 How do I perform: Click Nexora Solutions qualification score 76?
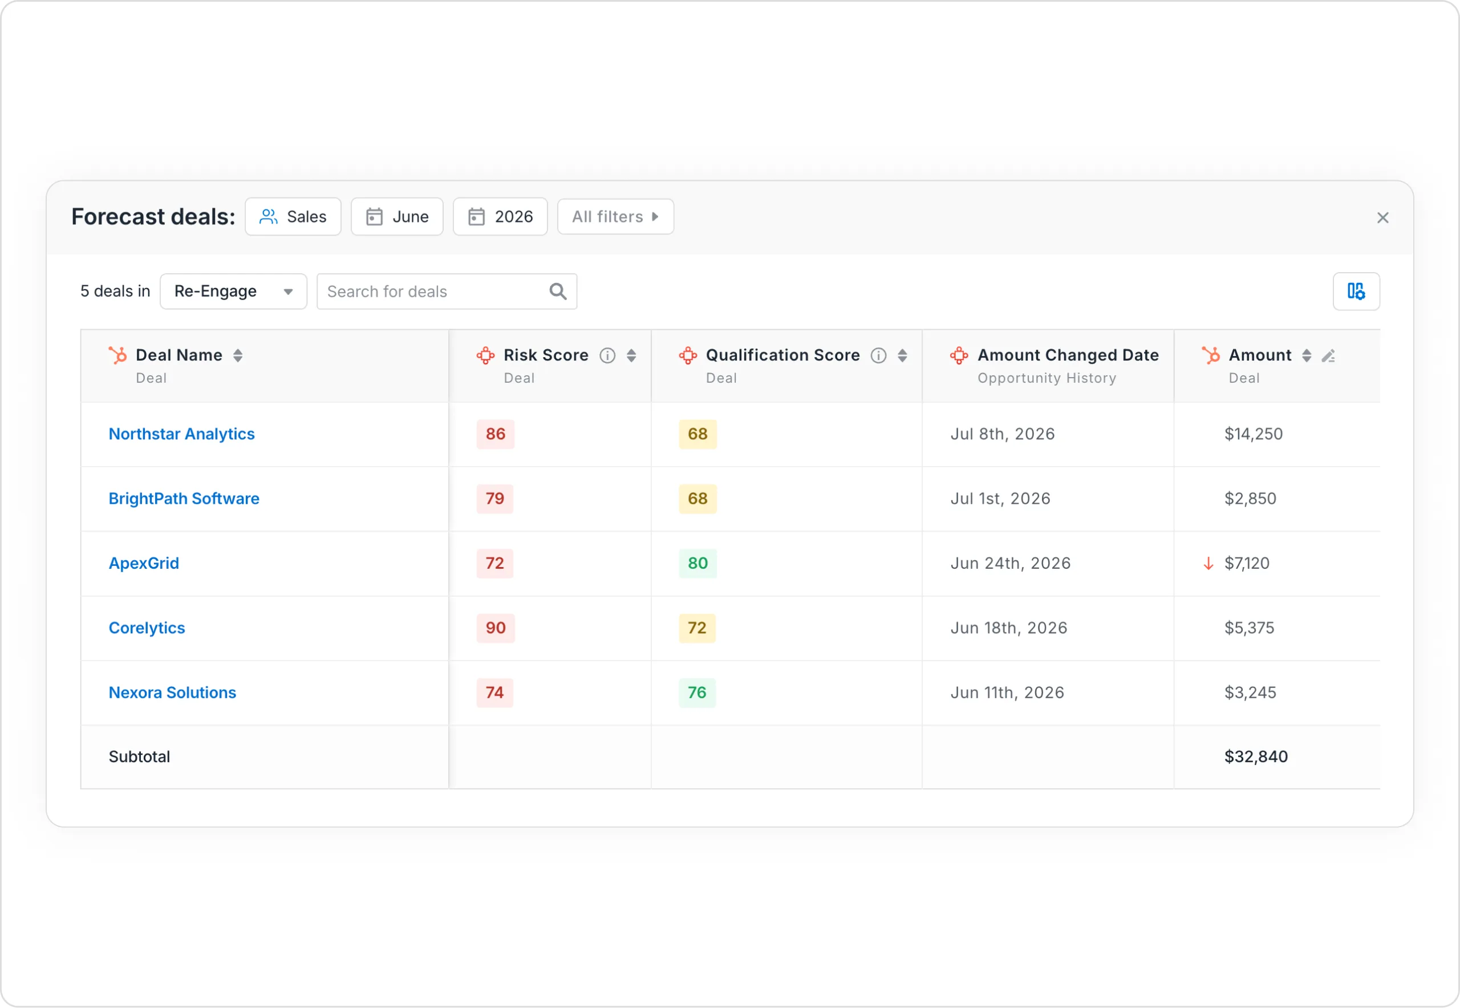(x=696, y=693)
